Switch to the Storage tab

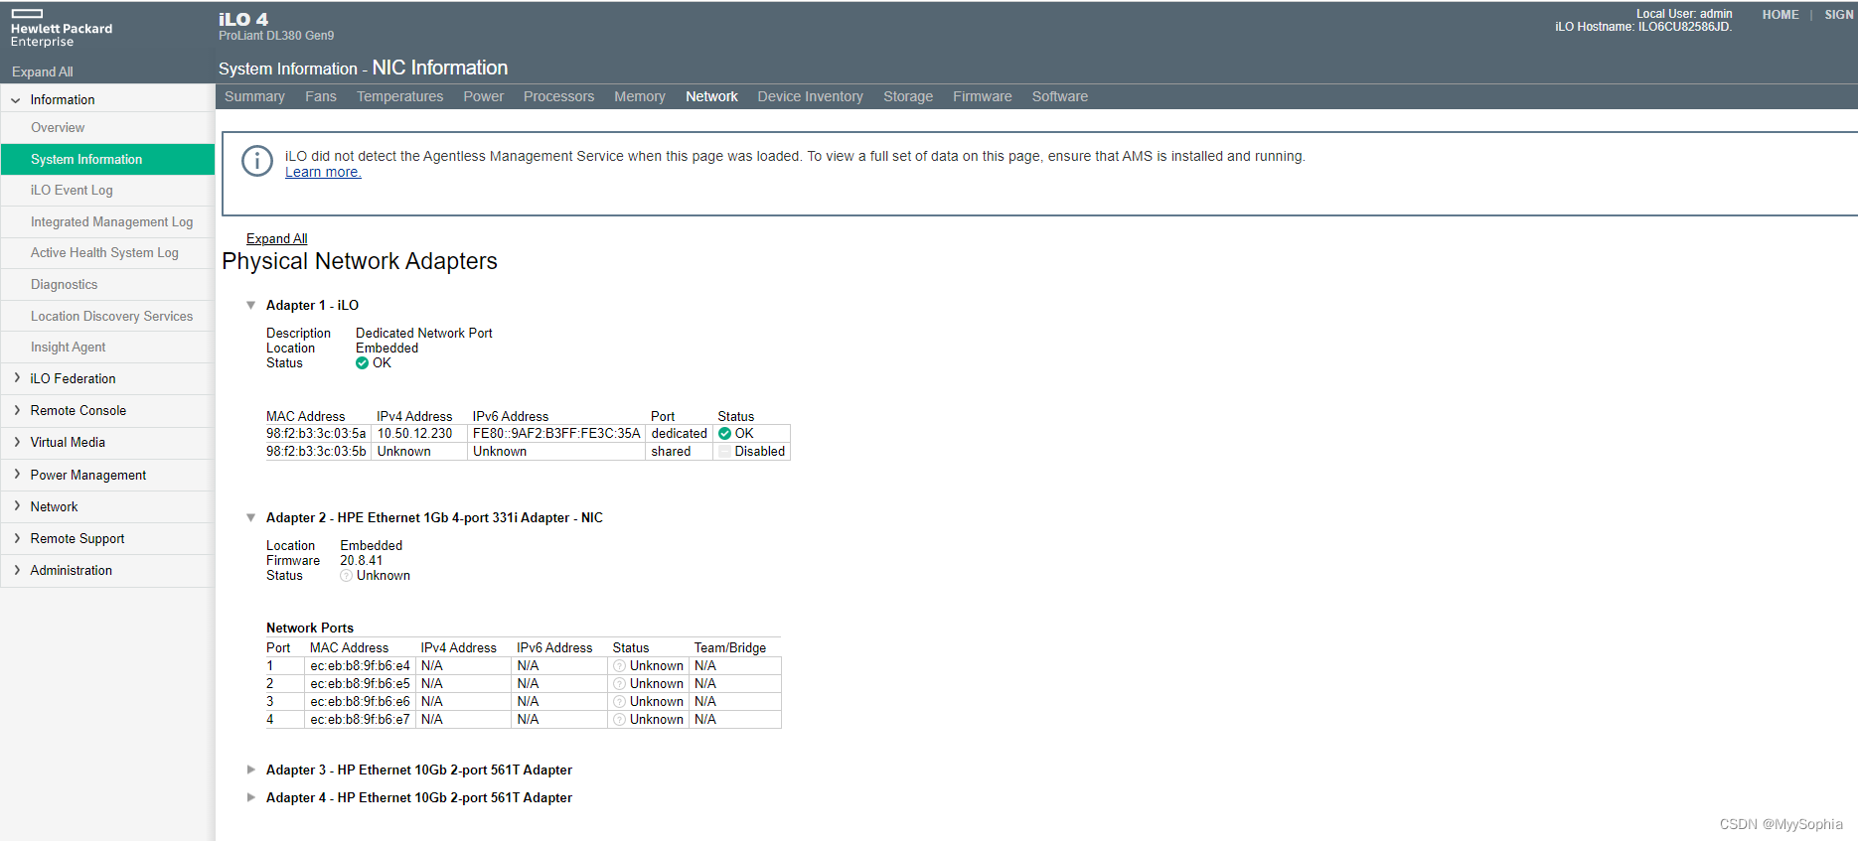point(908,96)
